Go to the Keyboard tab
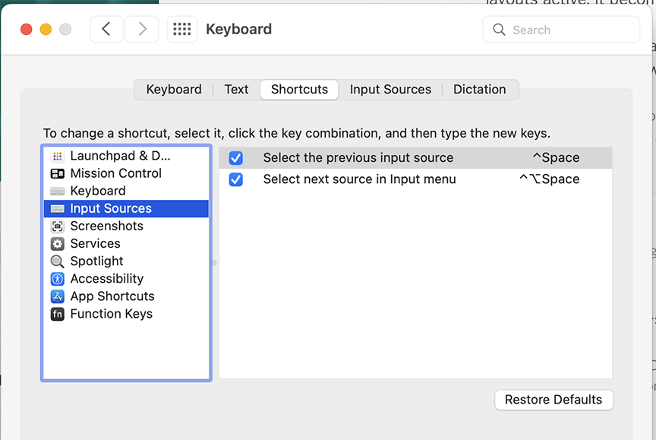Image resolution: width=656 pixels, height=440 pixels. click(x=174, y=90)
